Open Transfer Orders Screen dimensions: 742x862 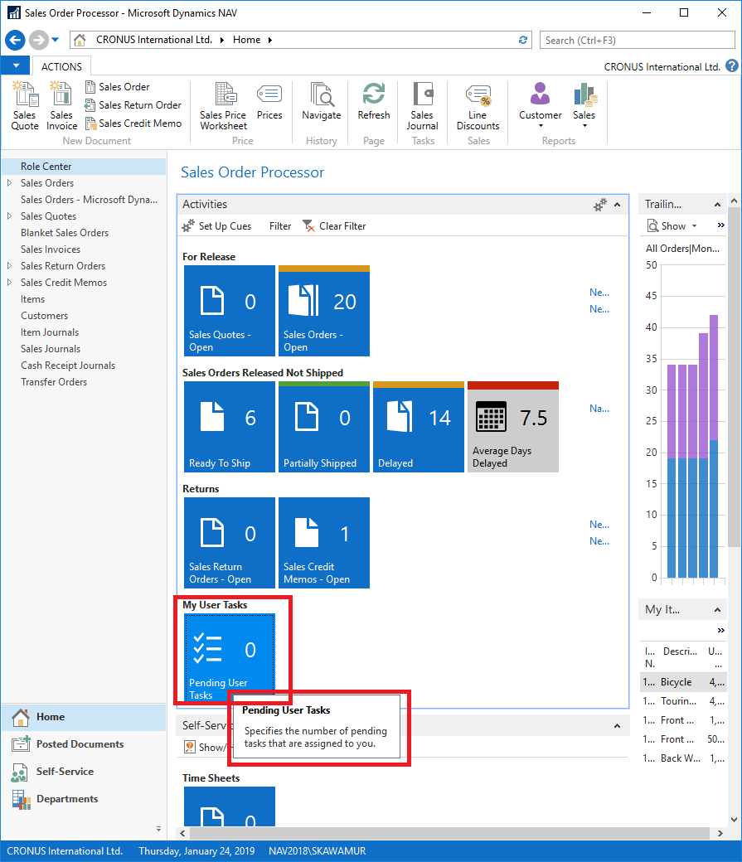[54, 381]
